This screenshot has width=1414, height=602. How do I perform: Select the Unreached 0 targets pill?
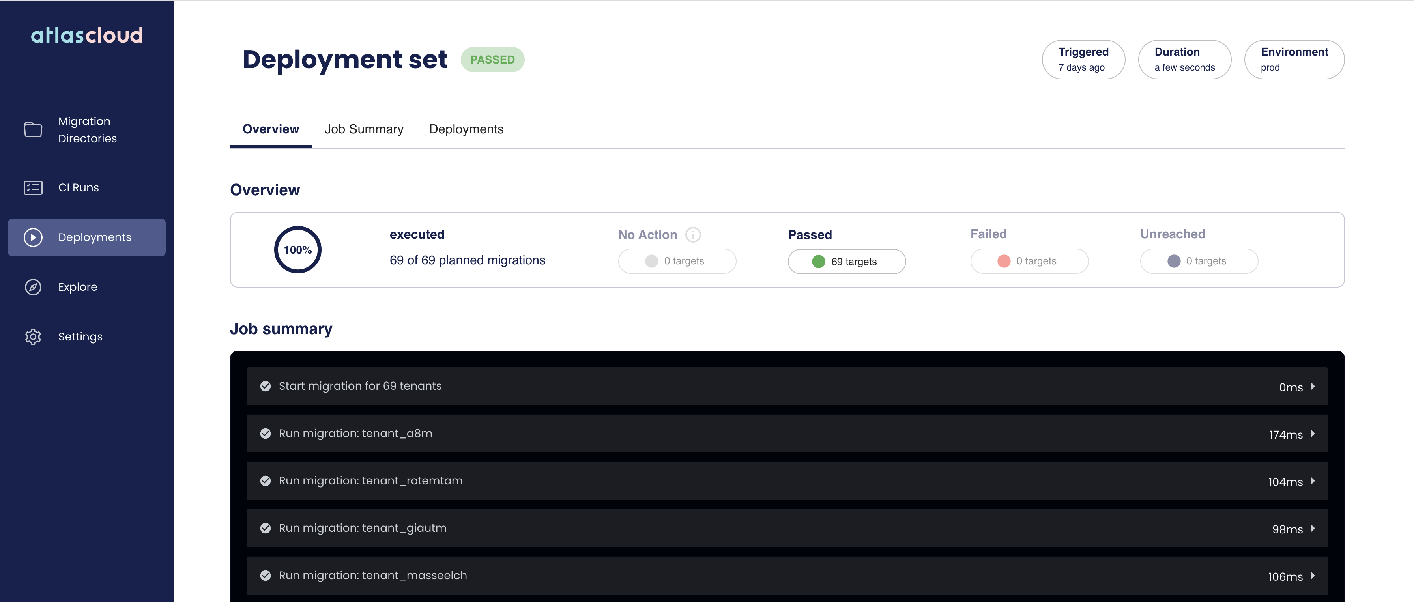[x=1199, y=262]
